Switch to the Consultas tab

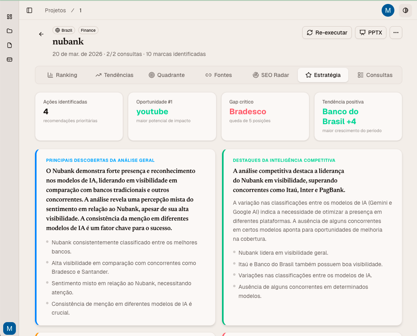375,75
